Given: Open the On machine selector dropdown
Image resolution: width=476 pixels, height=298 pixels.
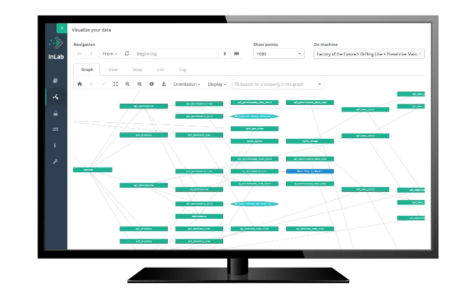Looking at the screenshot, I should coord(369,54).
